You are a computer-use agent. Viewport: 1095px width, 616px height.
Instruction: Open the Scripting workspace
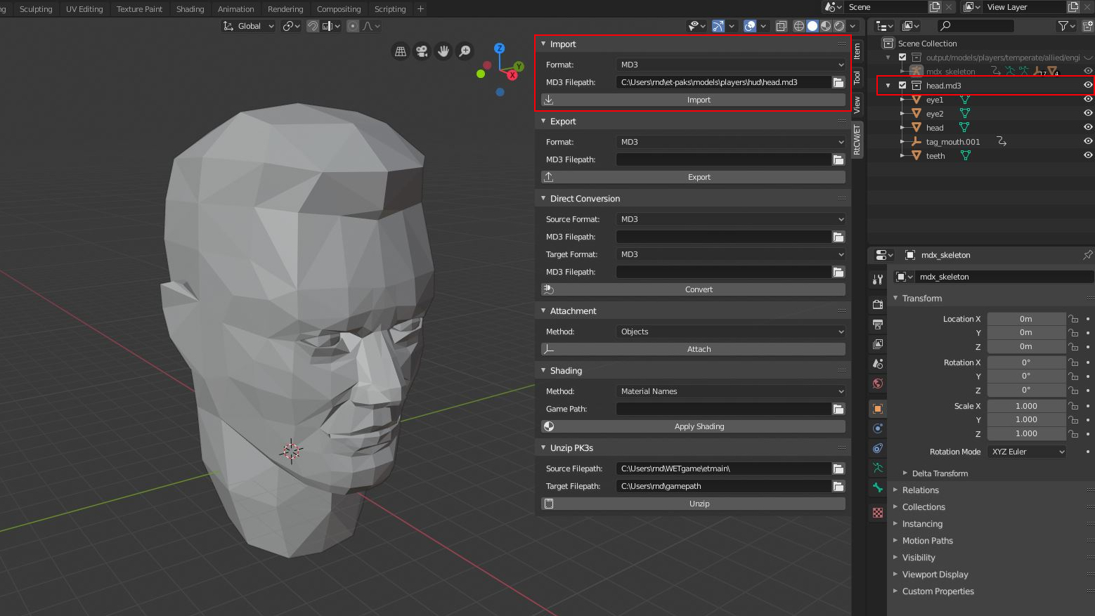pyautogui.click(x=390, y=8)
